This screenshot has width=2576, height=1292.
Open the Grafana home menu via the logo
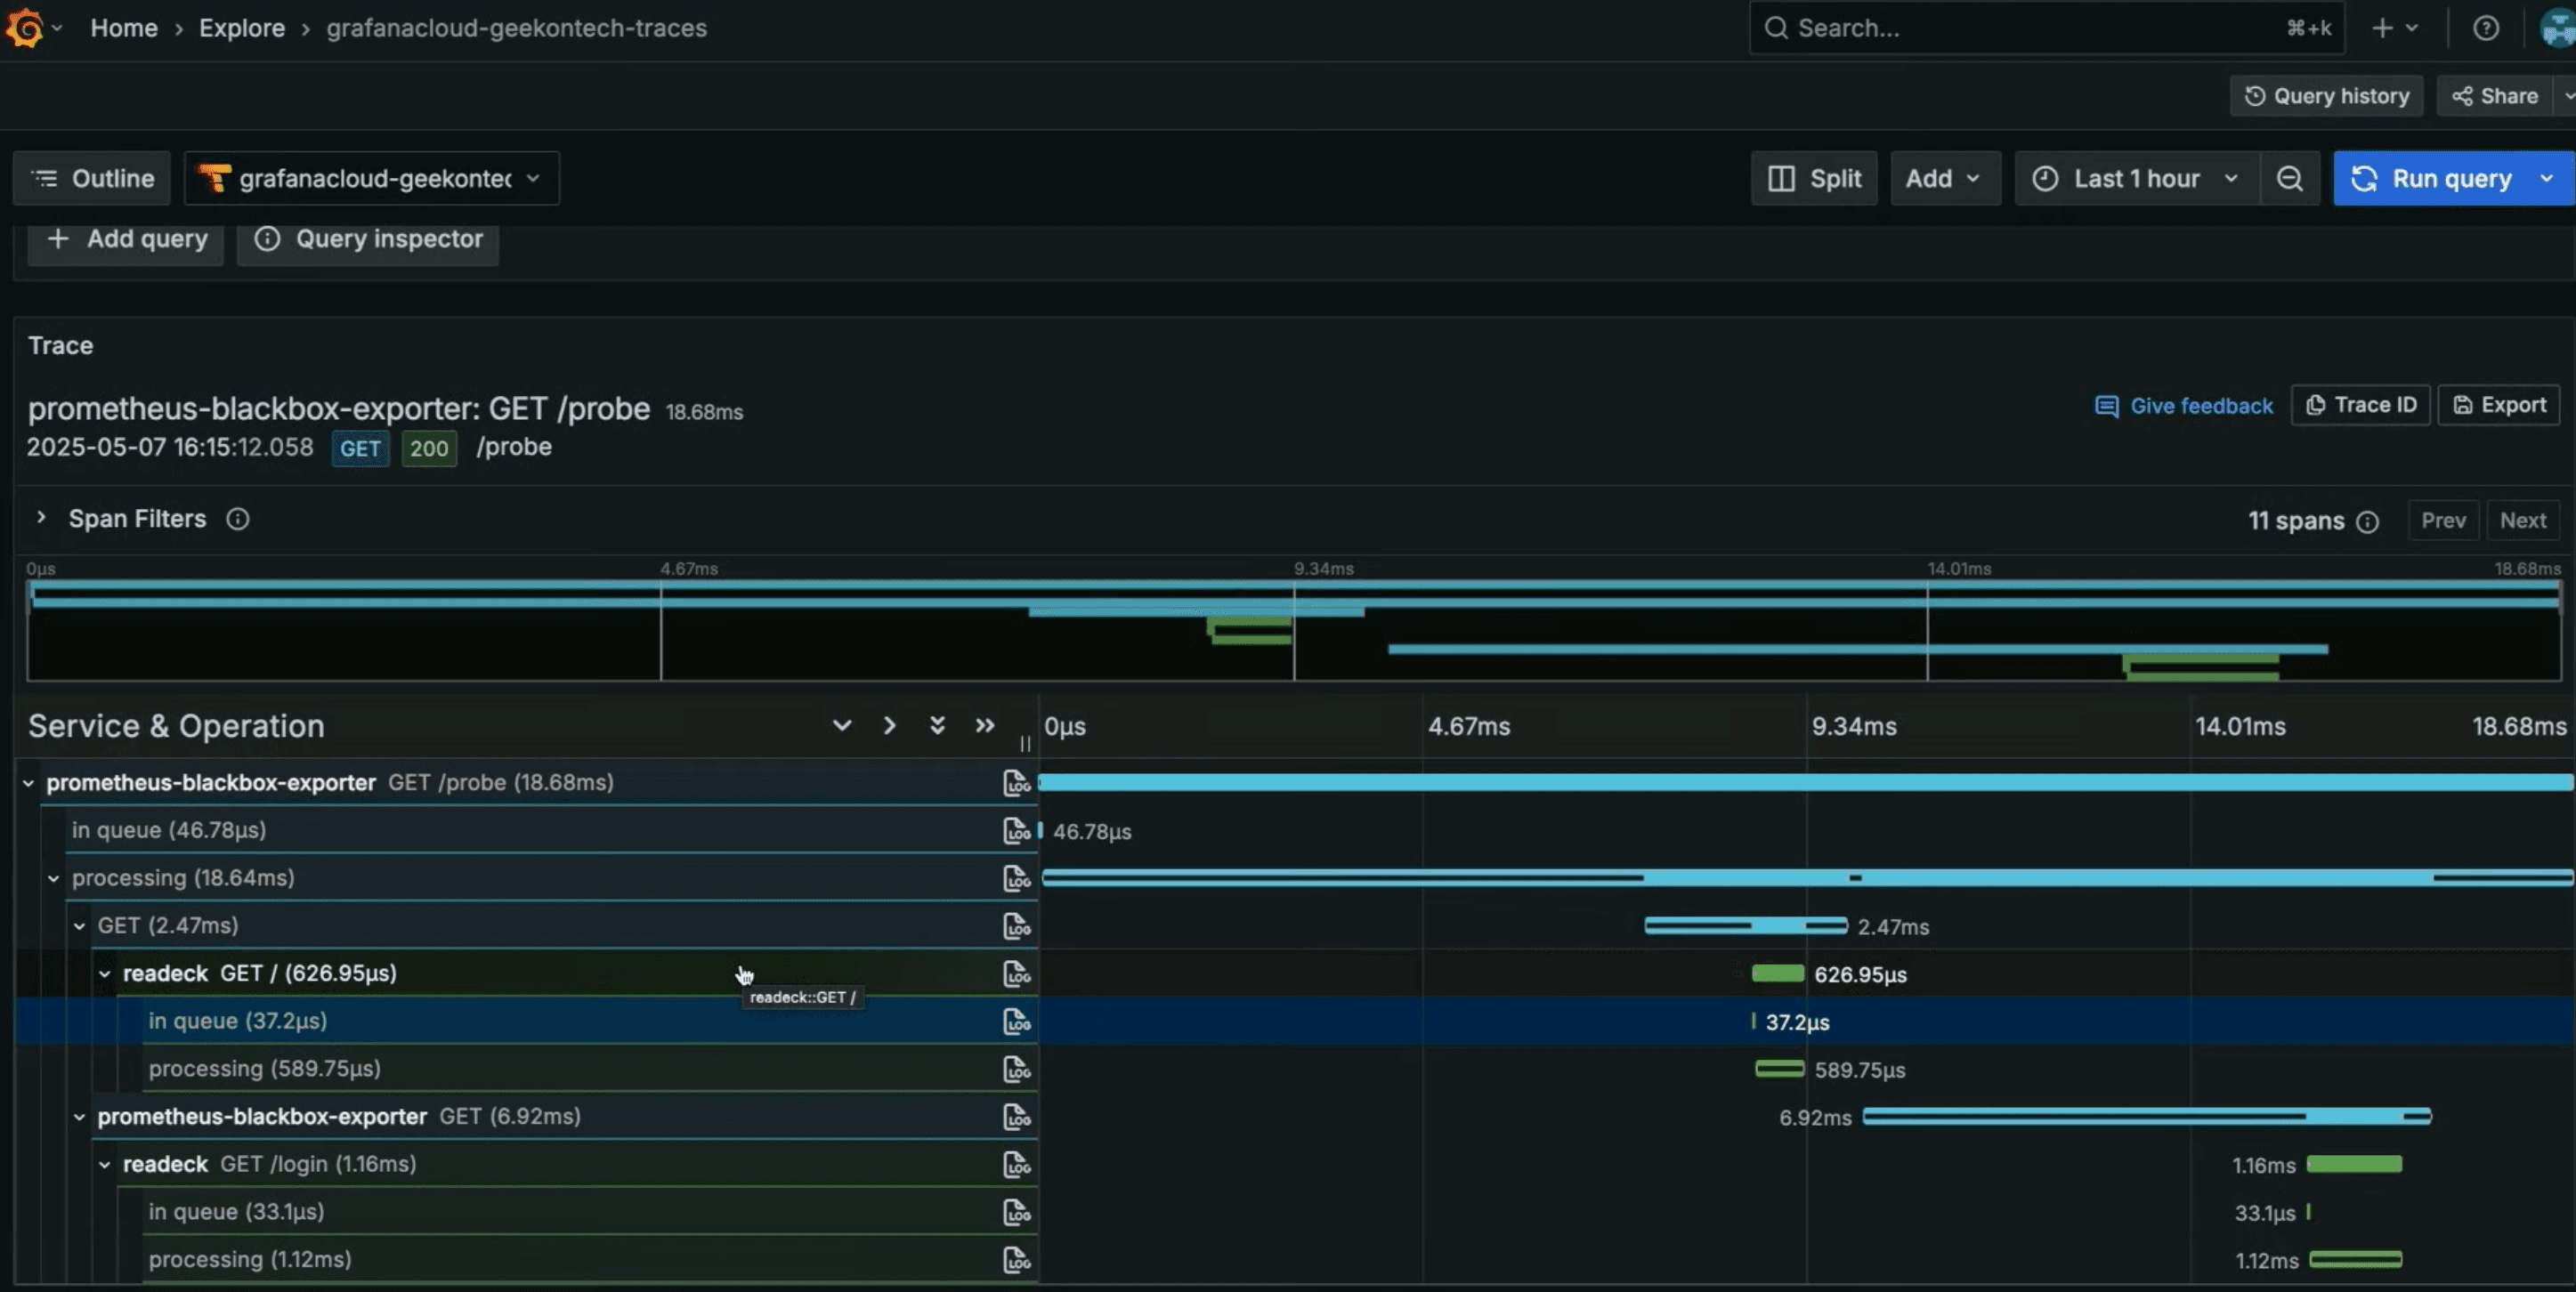[27, 27]
